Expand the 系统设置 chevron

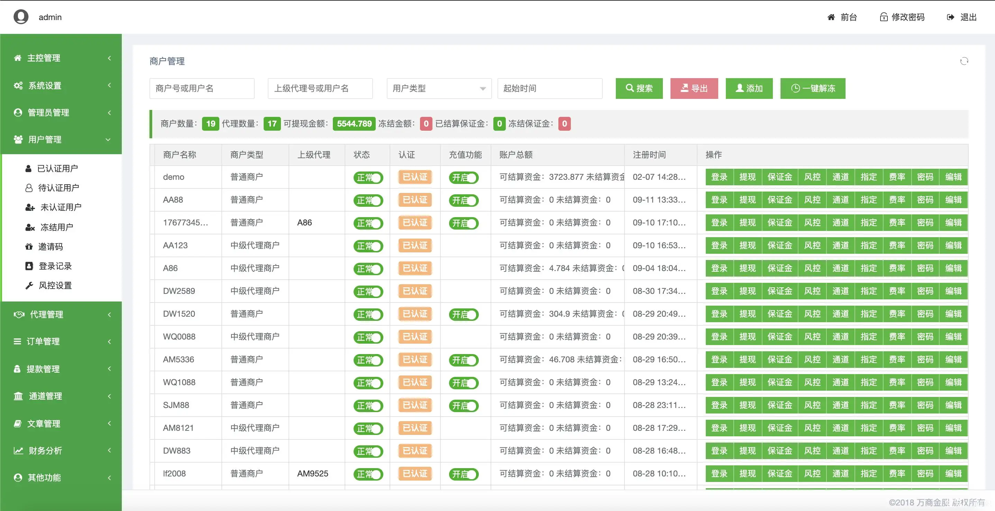point(109,85)
